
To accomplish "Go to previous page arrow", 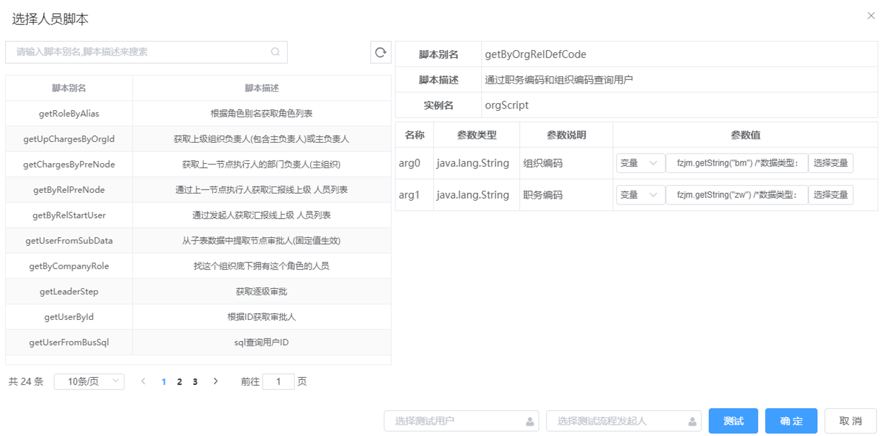I will [144, 381].
